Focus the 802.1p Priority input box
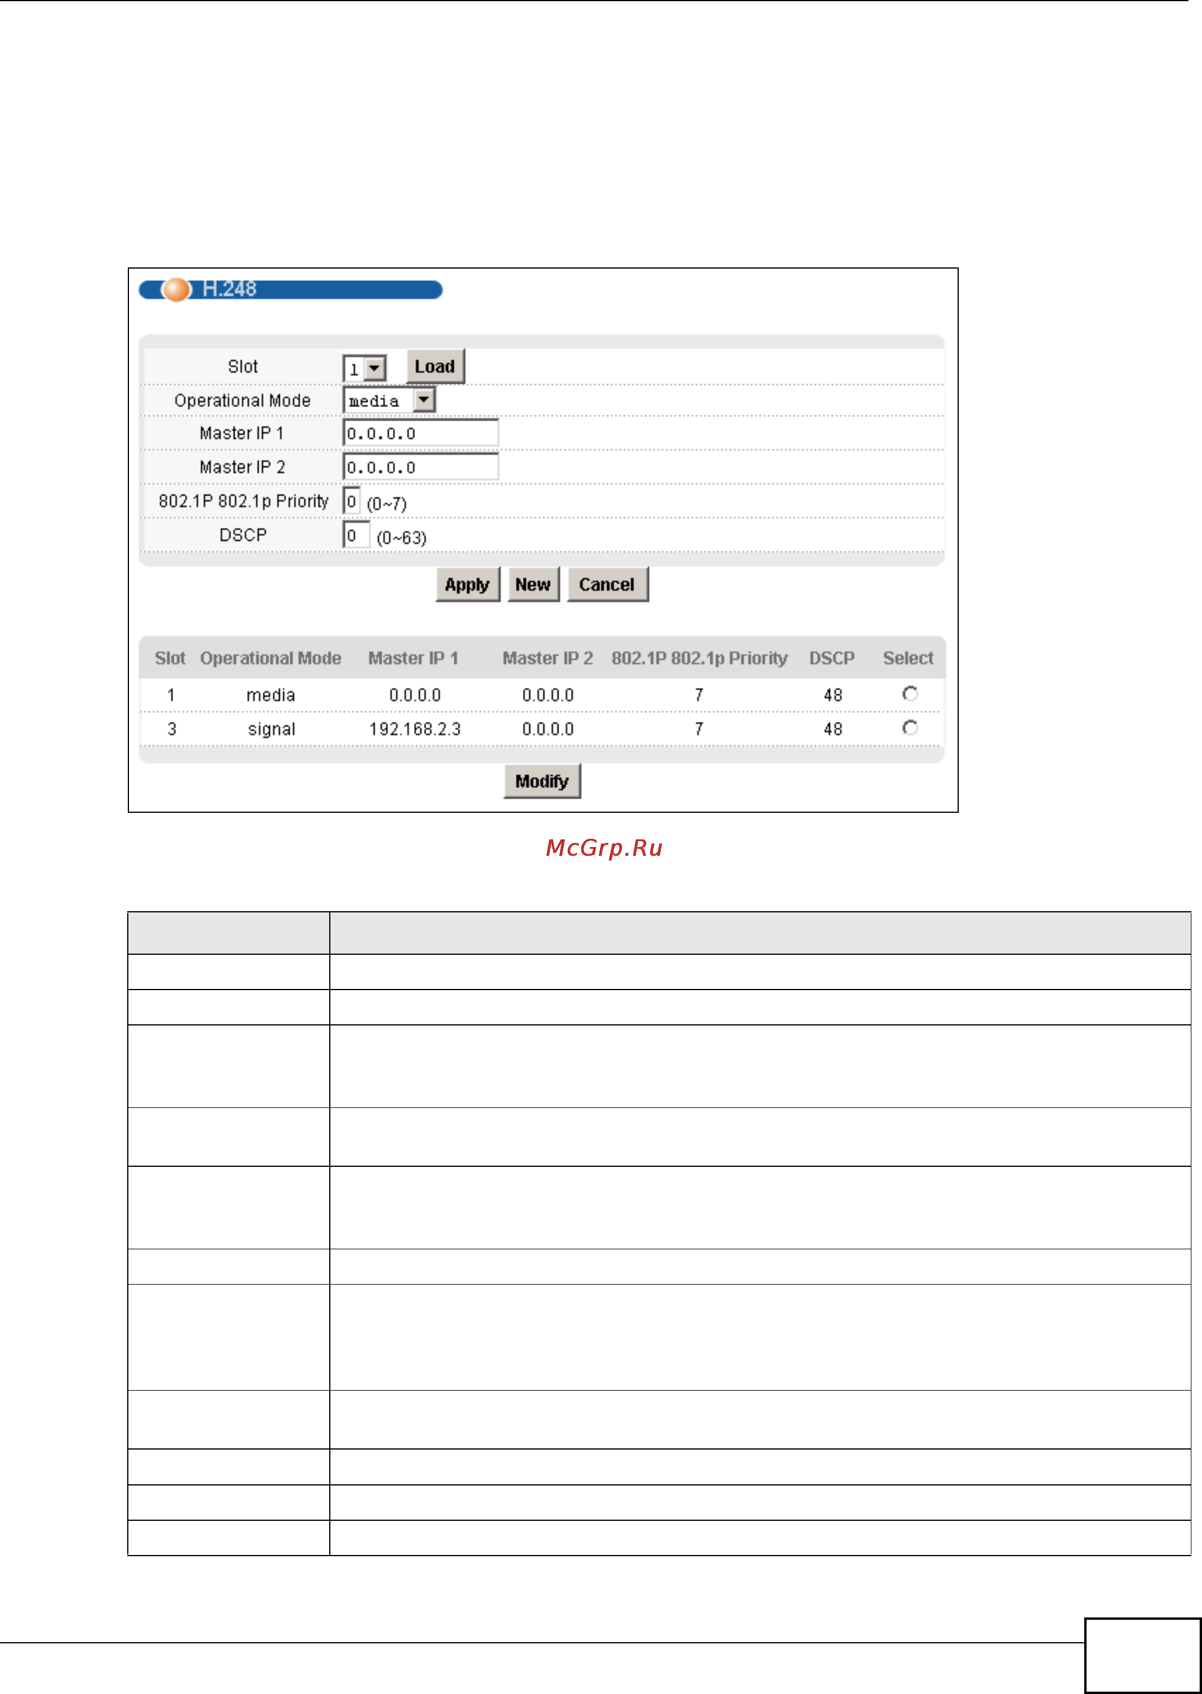Screen dimensions: 1202x1694 point(352,502)
